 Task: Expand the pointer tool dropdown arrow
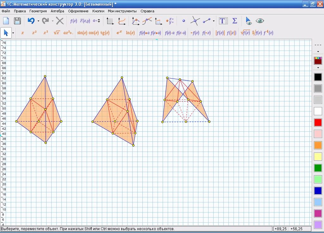13,33
